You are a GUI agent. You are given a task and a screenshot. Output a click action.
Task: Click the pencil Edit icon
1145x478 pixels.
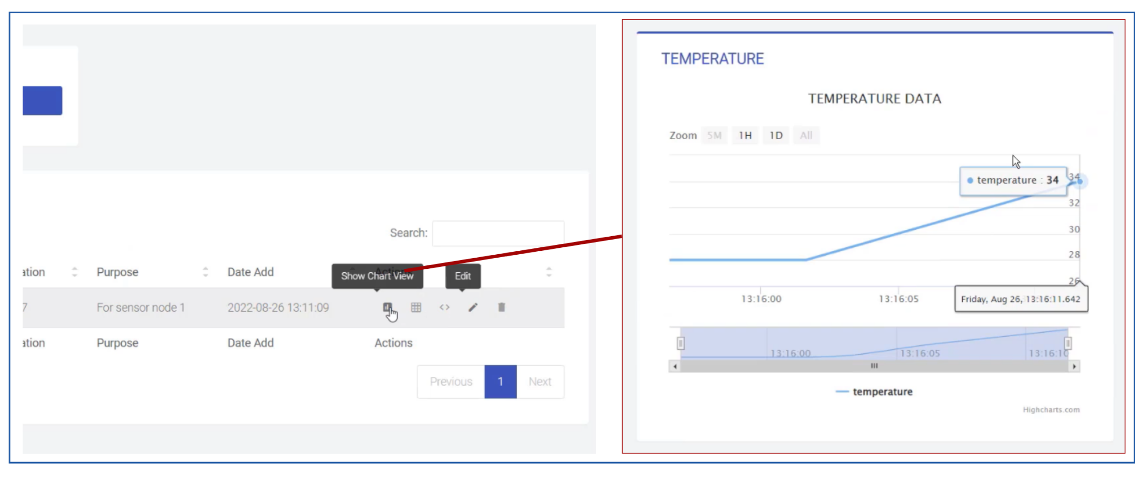coord(472,307)
